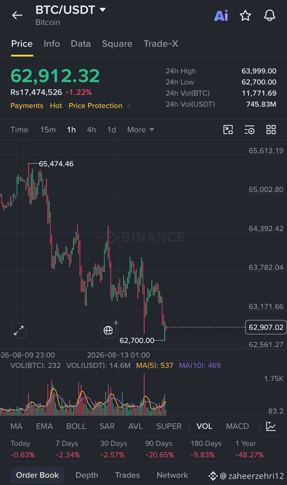The height and width of the screenshot is (485, 287).
Task: Enable the AVL indicator
Action: pos(135,426)
